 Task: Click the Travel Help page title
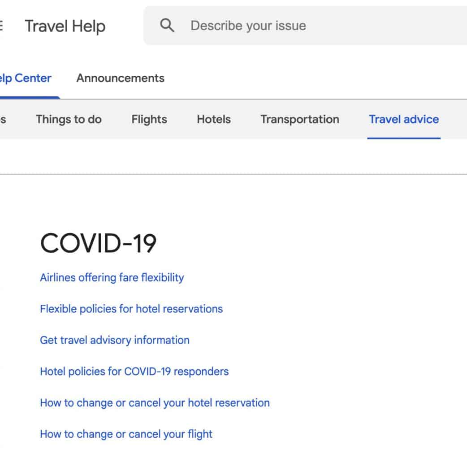click(65, 26)
